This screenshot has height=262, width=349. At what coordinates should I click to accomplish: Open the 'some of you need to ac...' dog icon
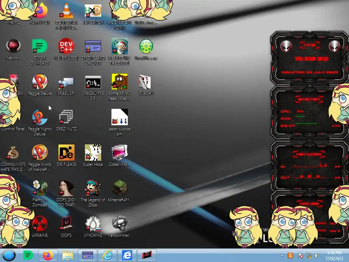(x=120, y=82)
